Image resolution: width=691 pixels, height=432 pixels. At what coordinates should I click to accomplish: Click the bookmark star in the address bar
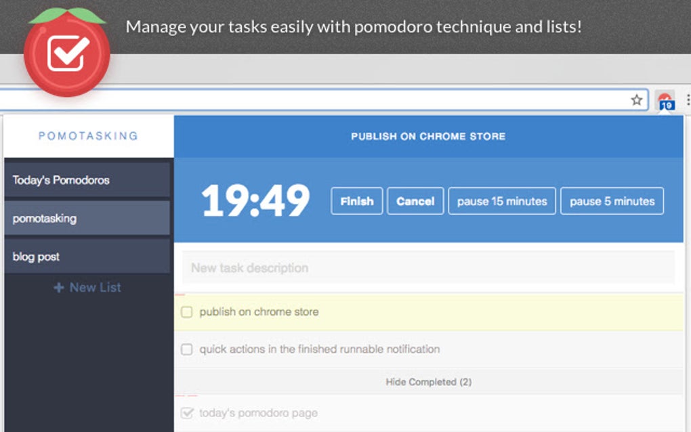point(637,100)
